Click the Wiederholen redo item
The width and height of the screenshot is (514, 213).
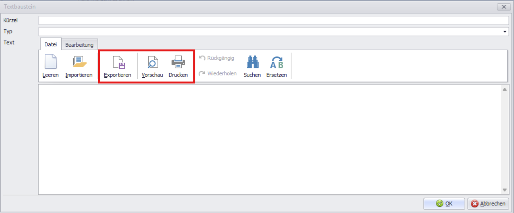[218, 73]
